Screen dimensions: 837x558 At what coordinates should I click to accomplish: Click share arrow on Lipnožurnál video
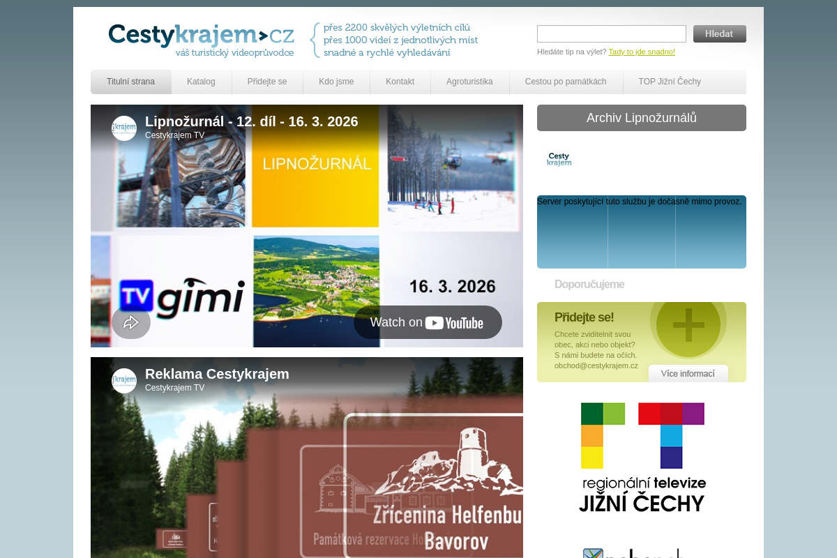[131, 322]
